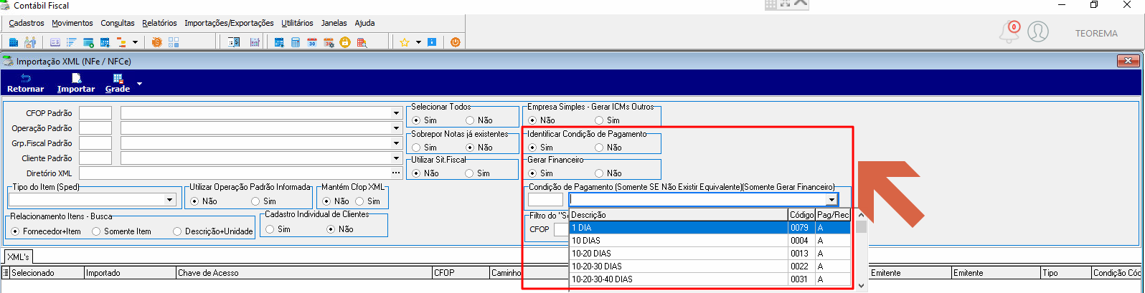Open the Consultas menu
Screen dimensions: 1145x293
coord(118,23)
